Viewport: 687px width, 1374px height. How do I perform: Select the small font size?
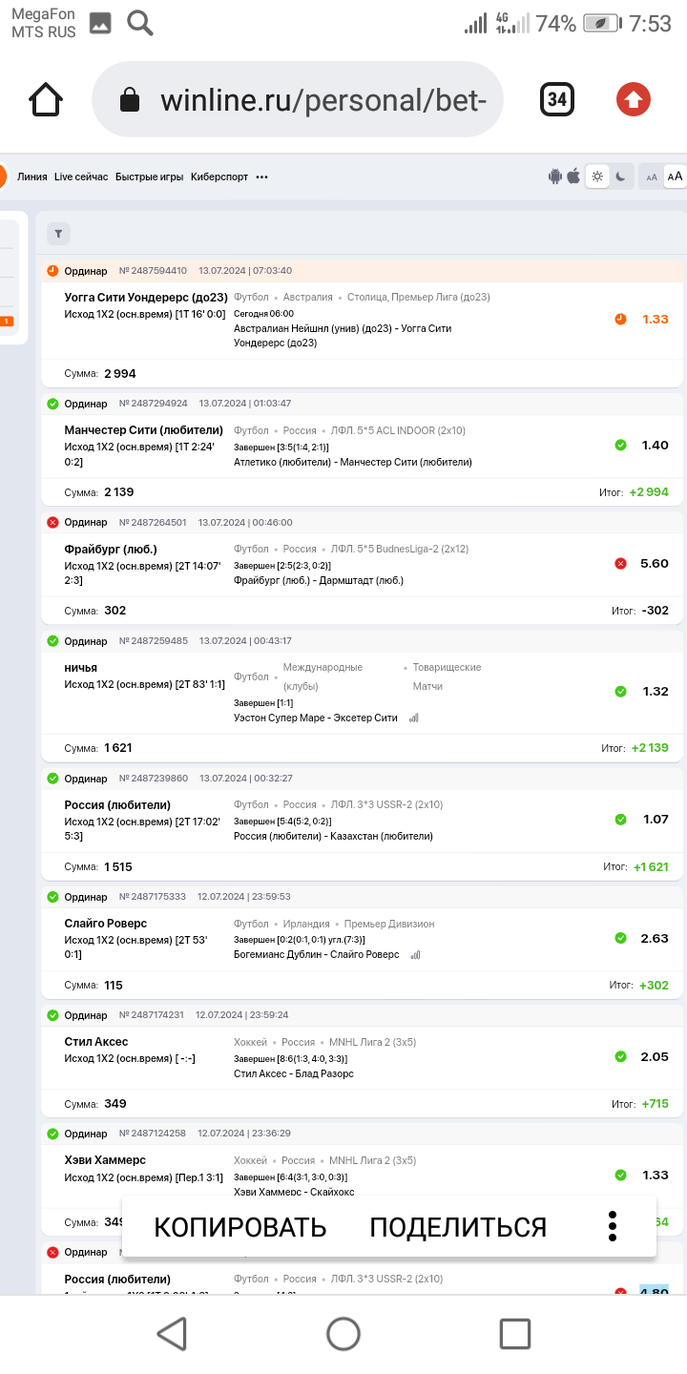(x=652, y=177)
